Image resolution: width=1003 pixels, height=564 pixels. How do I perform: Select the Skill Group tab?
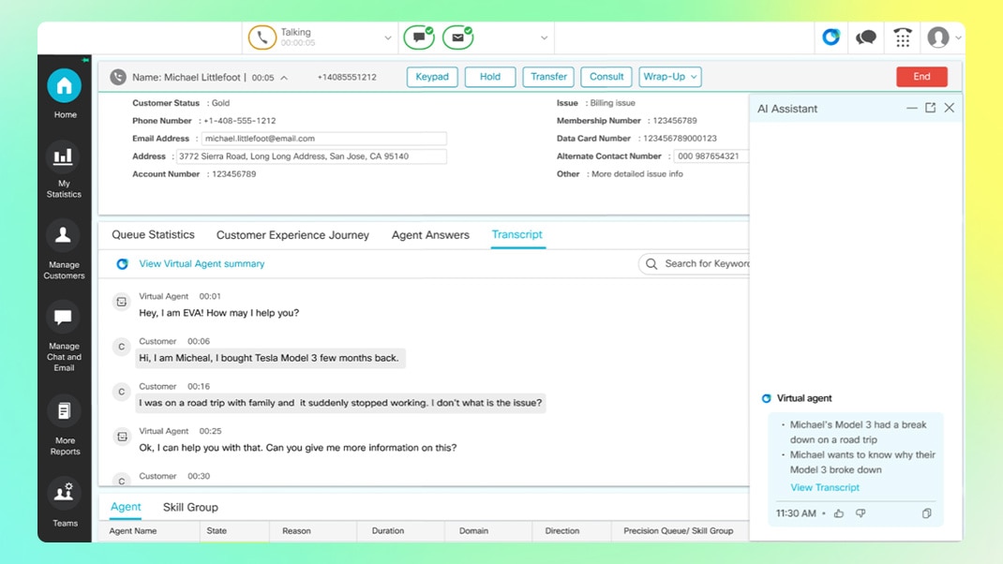pyautogui.click(x=190, y=507)
